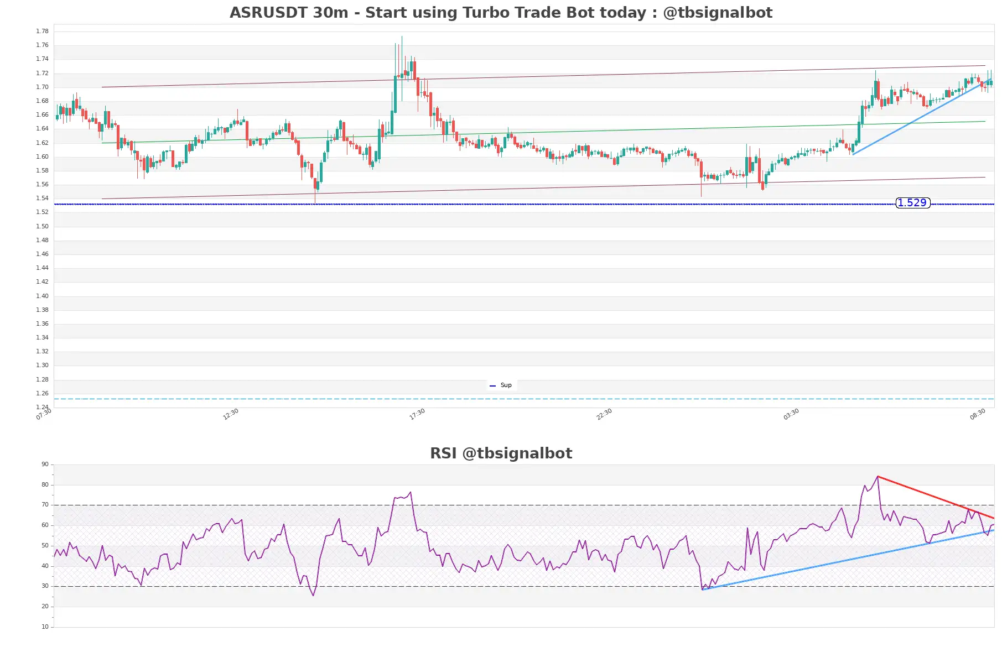Screen dimensions: 1002x668
Task: Click the ASRUSDT 30m chart title
Action: (501, 13)
